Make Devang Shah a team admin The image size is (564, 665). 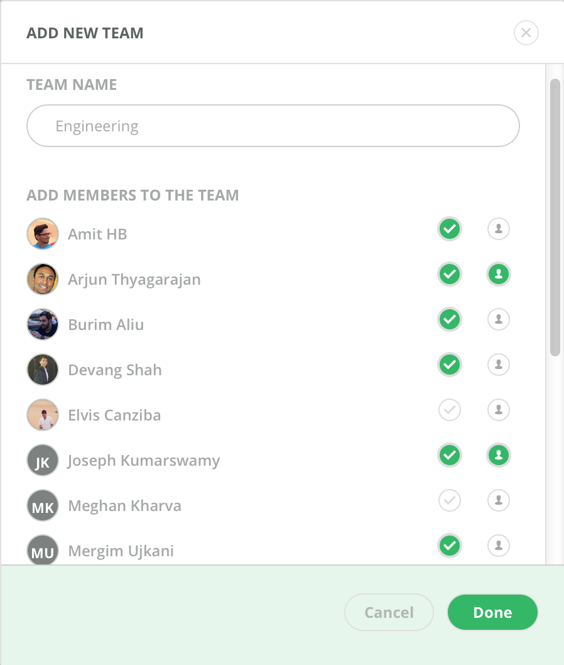(498, 365)
